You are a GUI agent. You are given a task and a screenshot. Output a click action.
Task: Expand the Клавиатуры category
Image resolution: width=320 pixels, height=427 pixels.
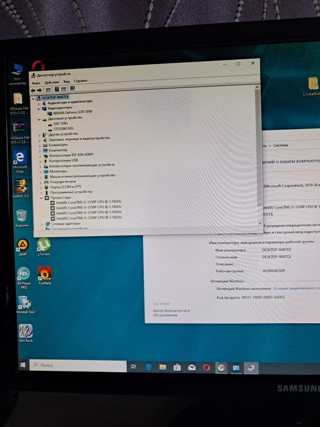40,146
